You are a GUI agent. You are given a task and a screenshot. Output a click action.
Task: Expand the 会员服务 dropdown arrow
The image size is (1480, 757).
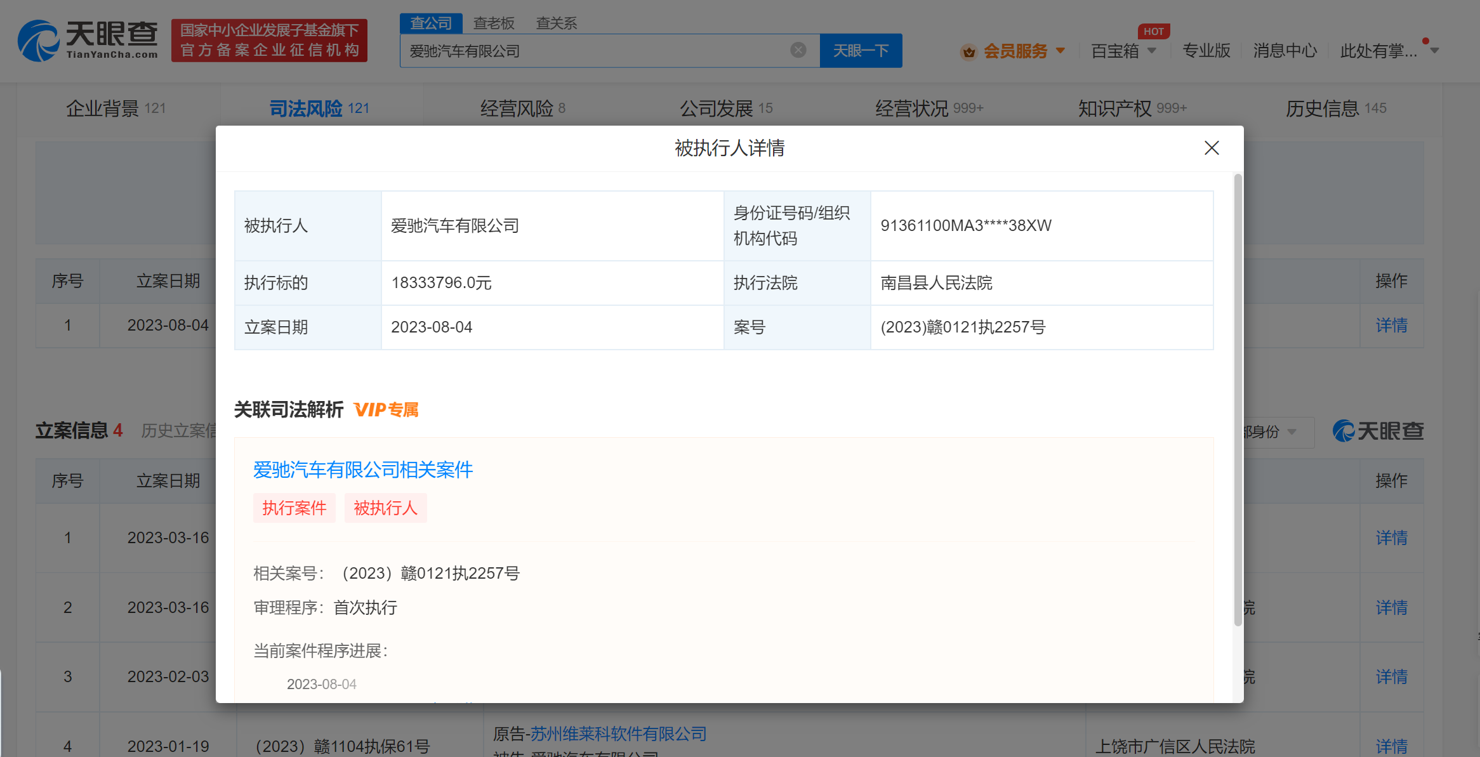1060,51
